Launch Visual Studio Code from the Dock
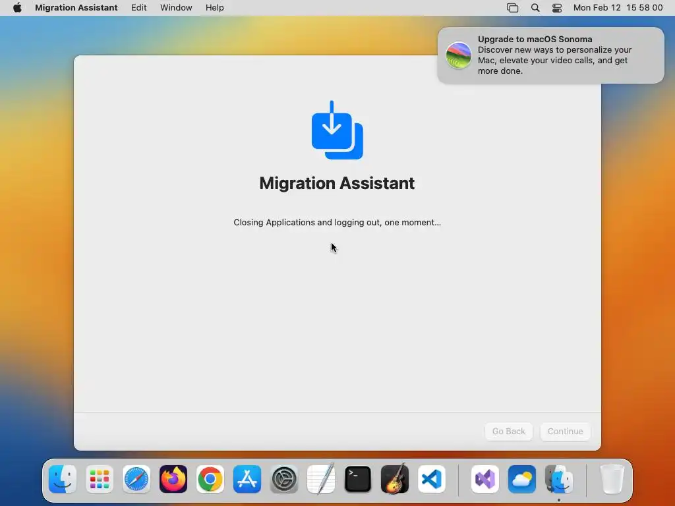 [432, 479]
